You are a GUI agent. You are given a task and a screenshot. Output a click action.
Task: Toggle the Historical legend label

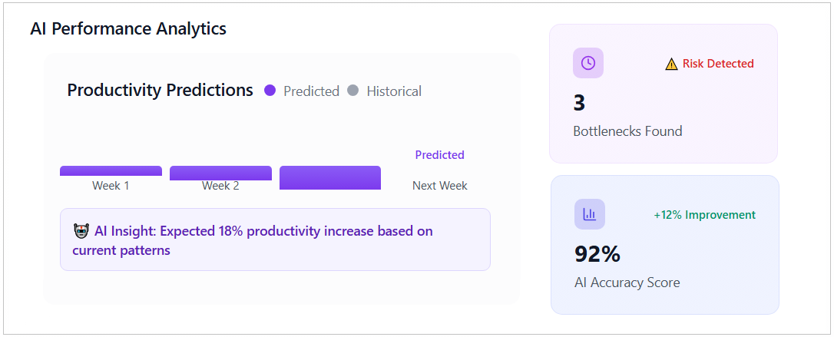(394, 91)
